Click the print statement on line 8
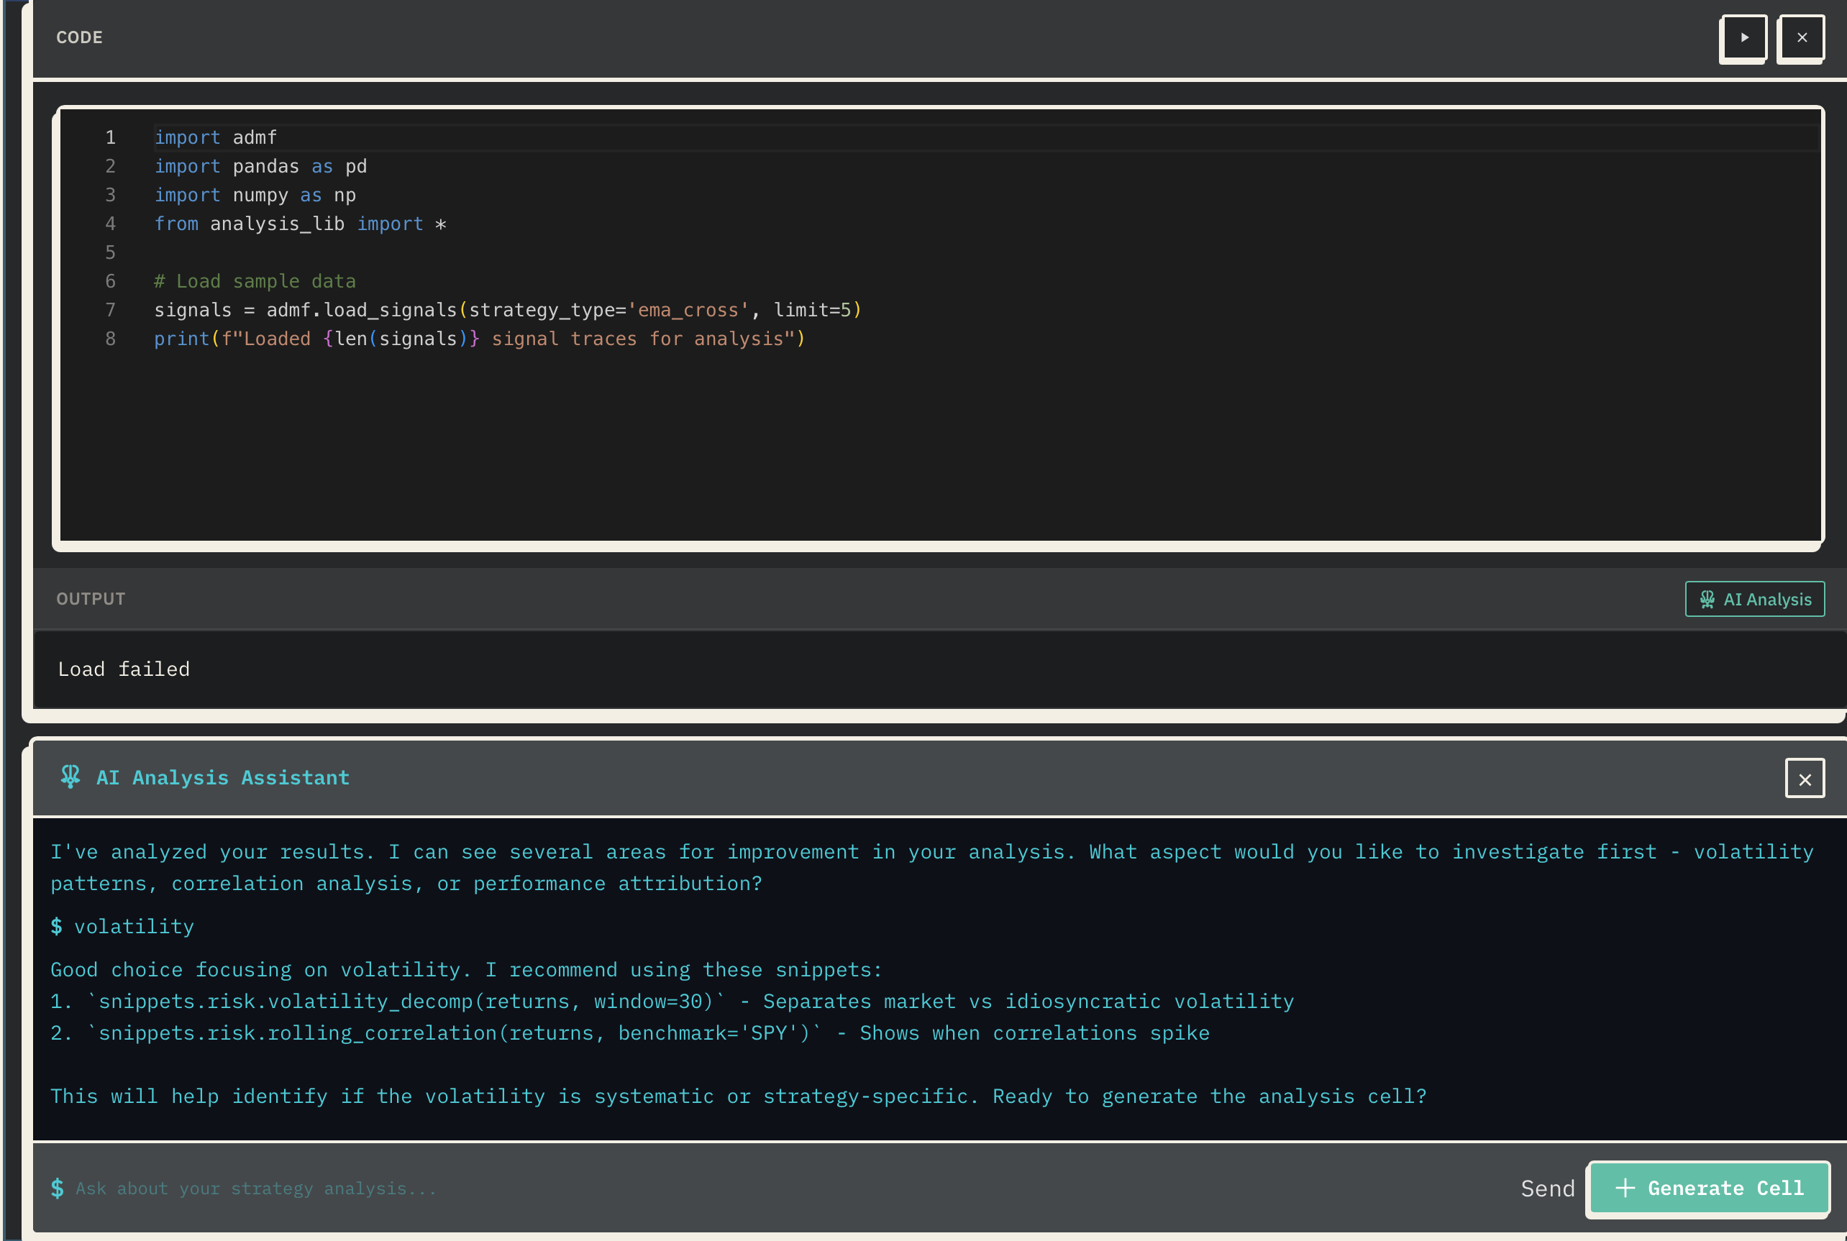The width and height of the screenshot is (1847, 1241). (x=478, y=339)
